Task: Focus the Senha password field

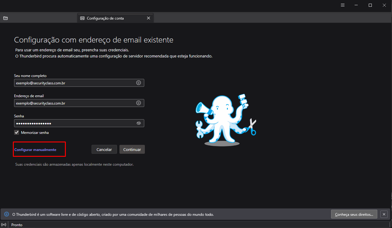Action: pos(79,123)
